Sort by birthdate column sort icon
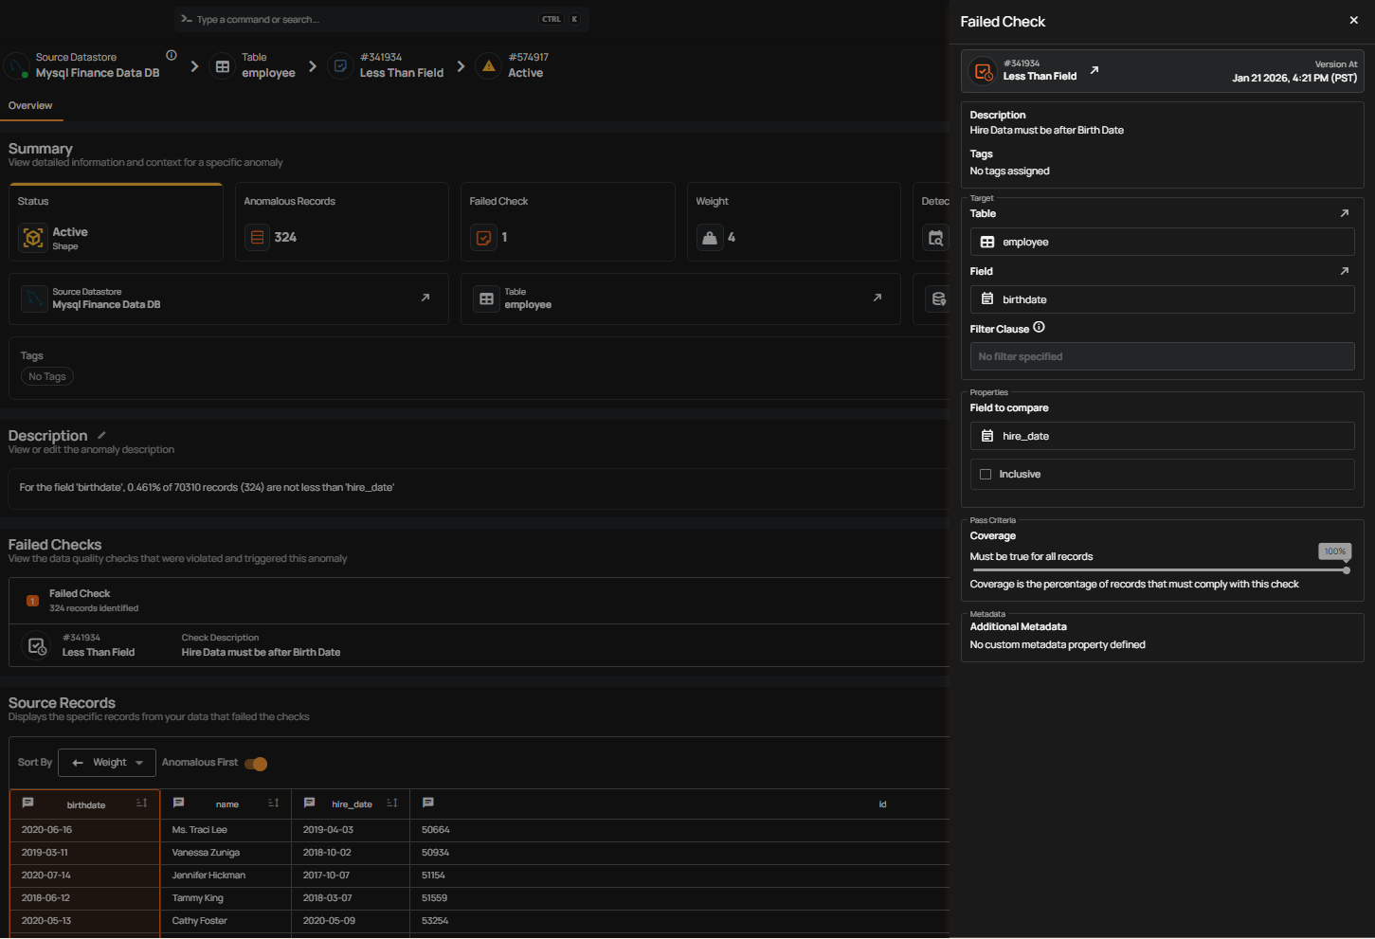This screenshot has height=939, width=1375. (142, 804)
